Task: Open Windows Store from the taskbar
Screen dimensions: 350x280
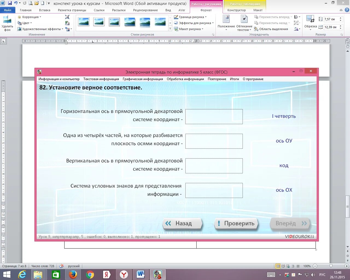Action: pos(56,274)
